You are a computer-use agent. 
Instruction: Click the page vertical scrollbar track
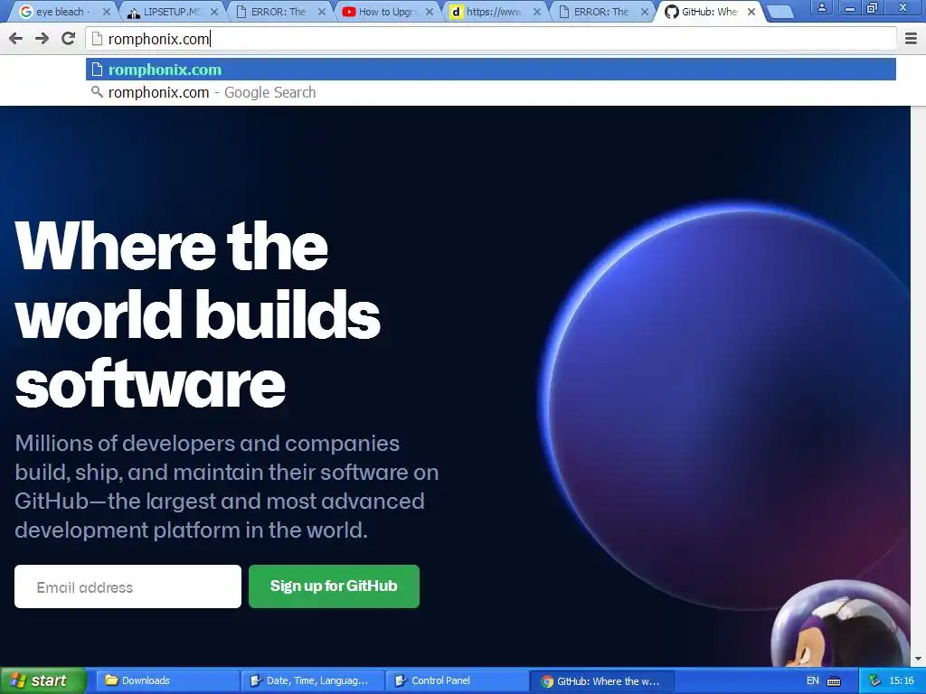tap(919, 378)
